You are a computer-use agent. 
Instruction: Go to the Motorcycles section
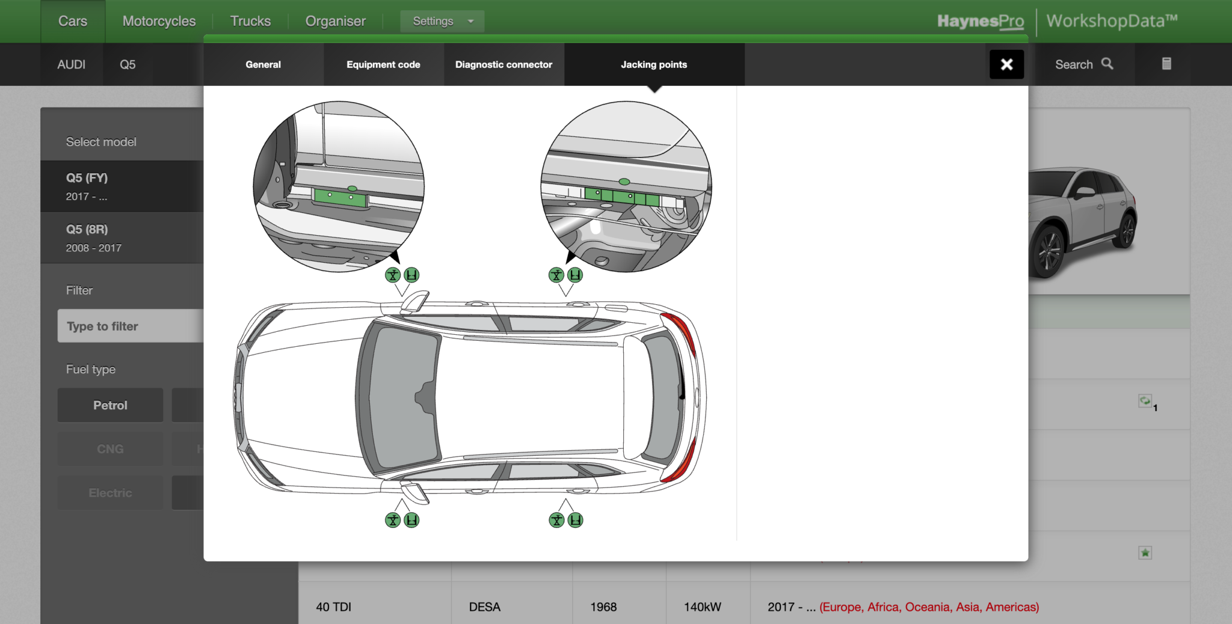pyautogui.click(x=159, y=21)
